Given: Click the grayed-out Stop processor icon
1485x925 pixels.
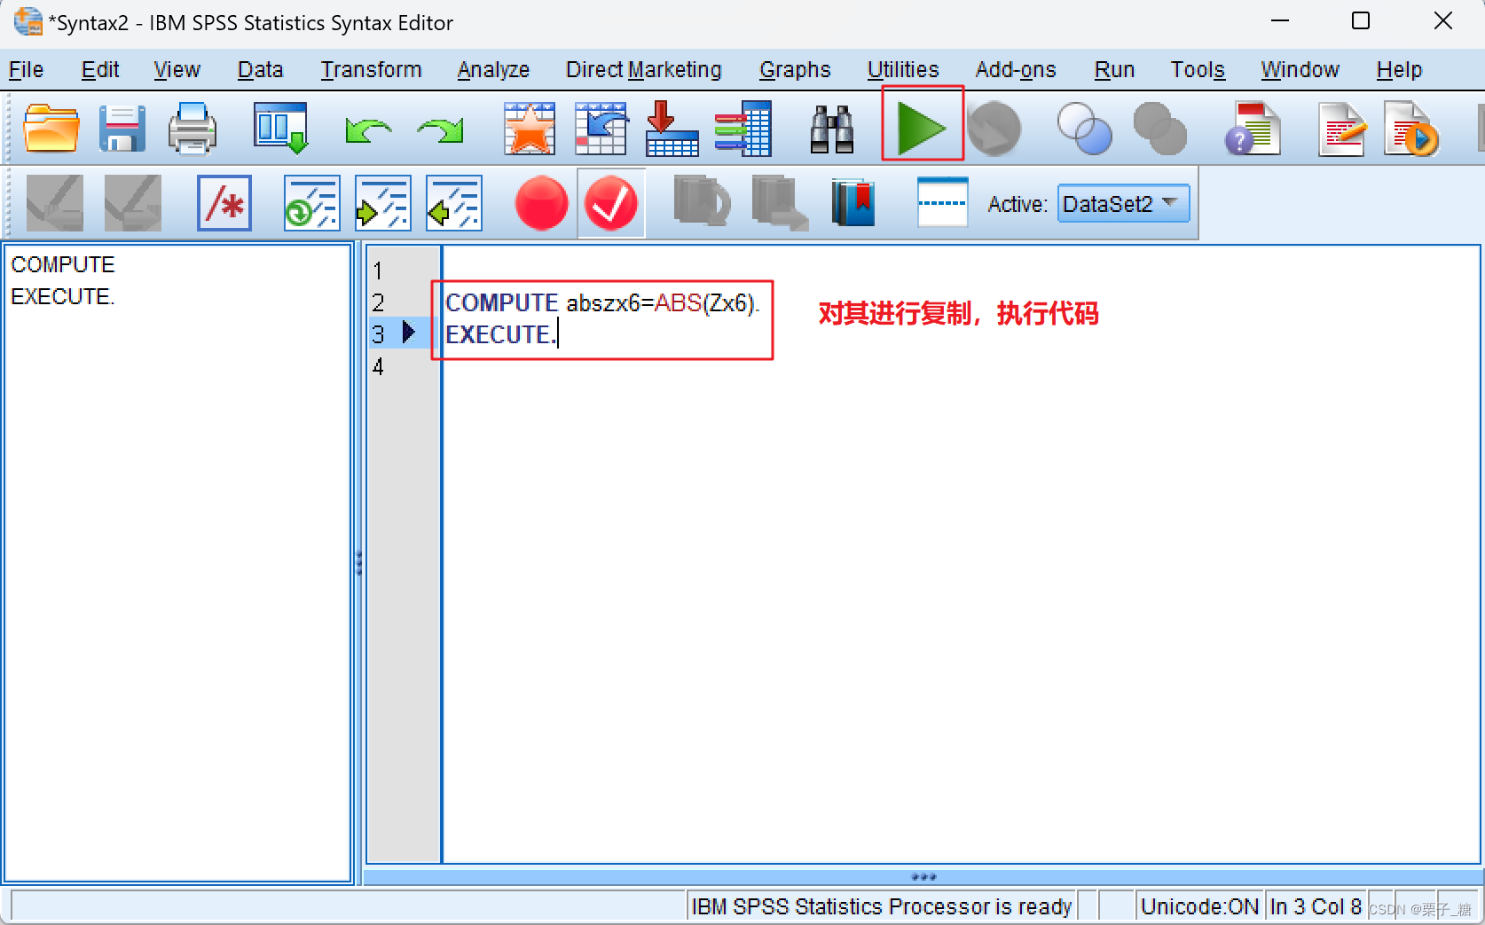Looking at the screenshot, I should point(994,129).
